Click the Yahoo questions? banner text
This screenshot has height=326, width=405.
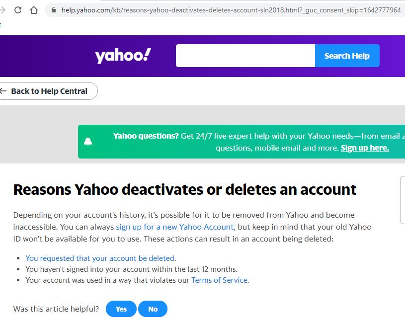pos(146,136)
